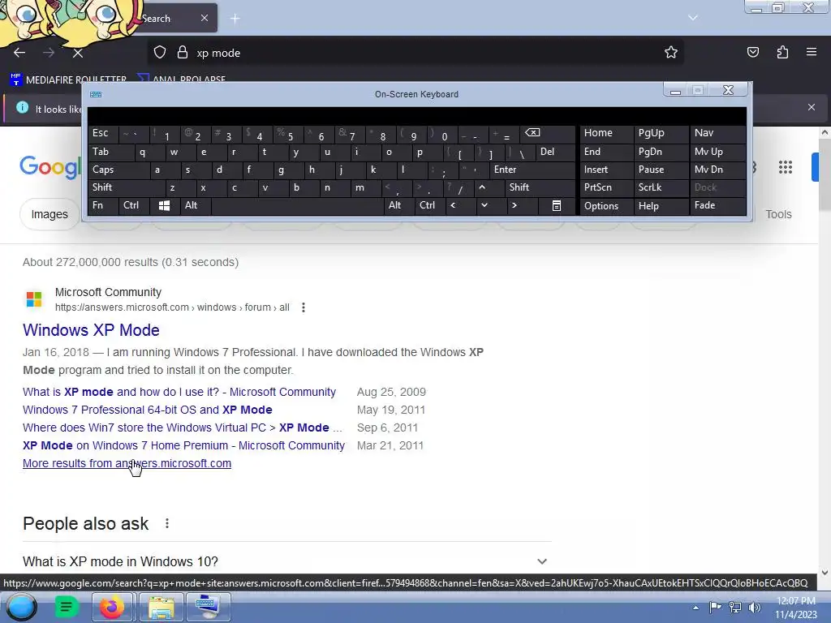Click the context menu key on keyboard
The height and width of the screenshot is (623, 831).
tap(556, 206)
